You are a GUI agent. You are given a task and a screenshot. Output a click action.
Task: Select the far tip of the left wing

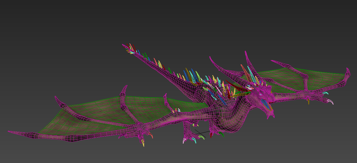click(x=10, y=132)
